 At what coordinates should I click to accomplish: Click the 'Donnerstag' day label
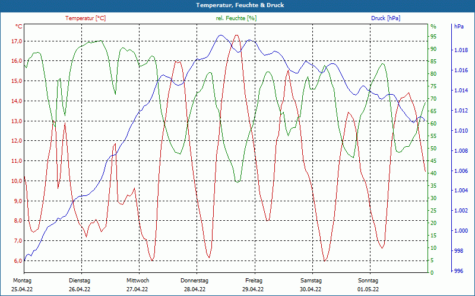tap(195, 281)
